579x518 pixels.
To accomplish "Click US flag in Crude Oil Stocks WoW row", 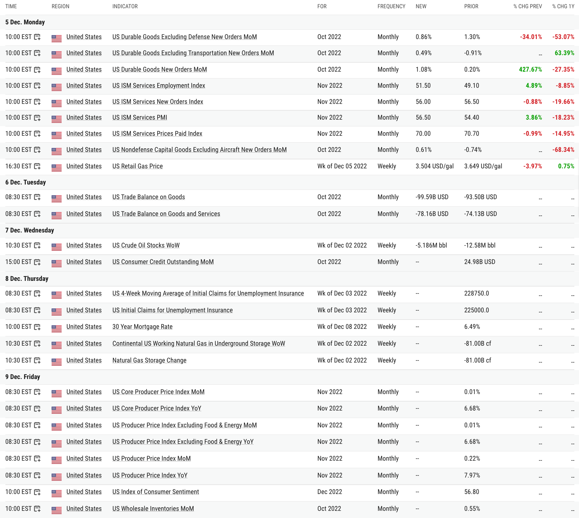I will (x=57, y=246).
